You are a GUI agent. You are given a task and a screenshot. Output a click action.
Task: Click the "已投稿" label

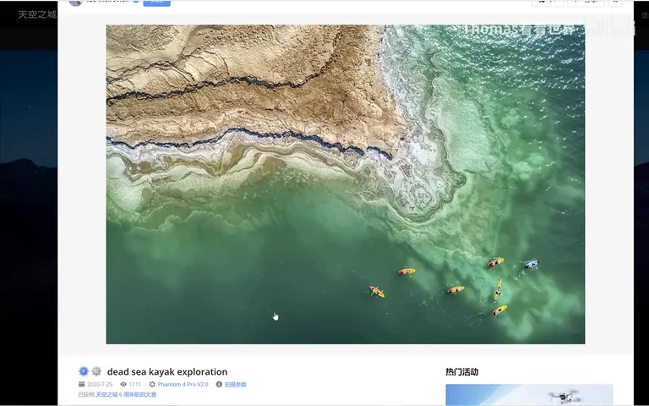pyautogui.click(x=86, y=395)
